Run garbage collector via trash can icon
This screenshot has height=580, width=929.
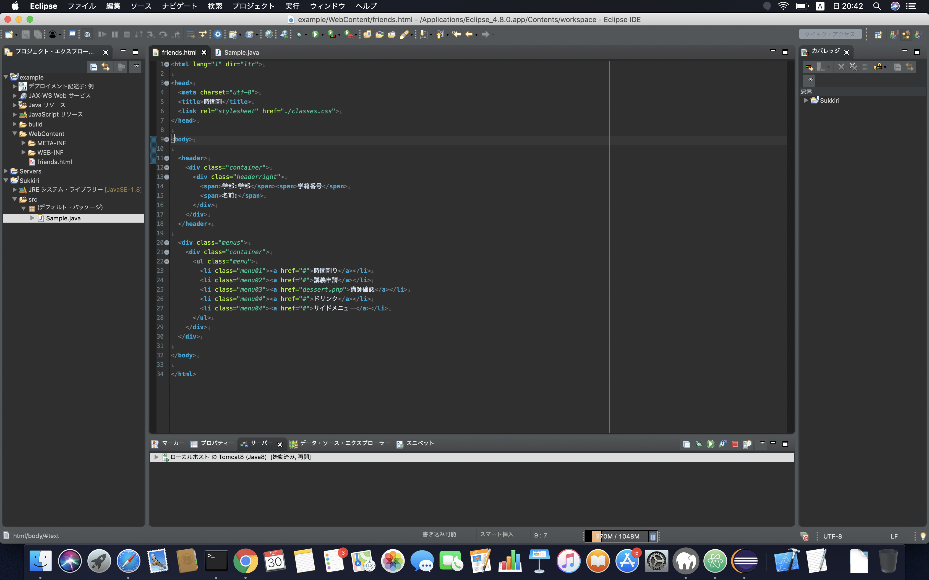click(653, 536)
